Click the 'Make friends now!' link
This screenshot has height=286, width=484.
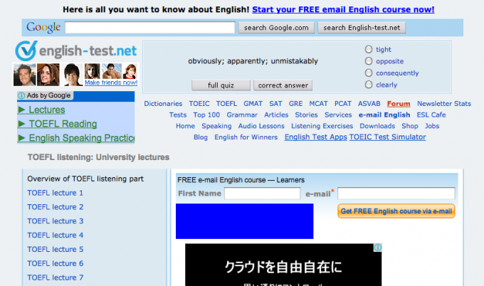[x=111, y=83]
